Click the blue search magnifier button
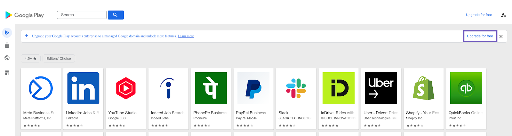 coord(116,15)
